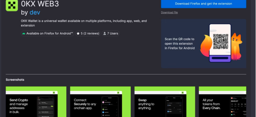Viewport: 256px width, 117px height.
Task: Click the 7 Users badge
Action: point(110,34)
